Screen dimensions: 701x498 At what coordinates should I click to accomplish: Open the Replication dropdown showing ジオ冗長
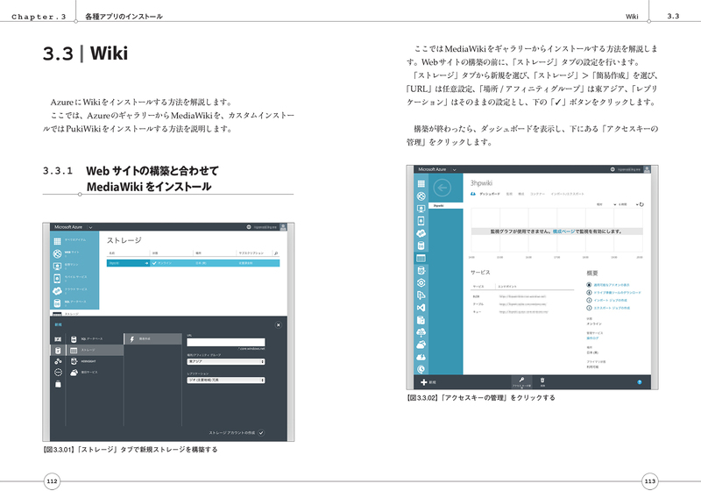pos(226,381)
